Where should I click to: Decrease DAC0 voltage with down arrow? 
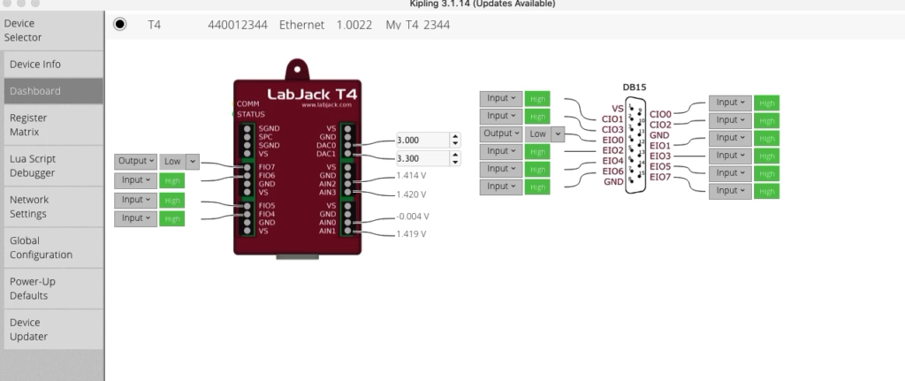click(455, 144)
